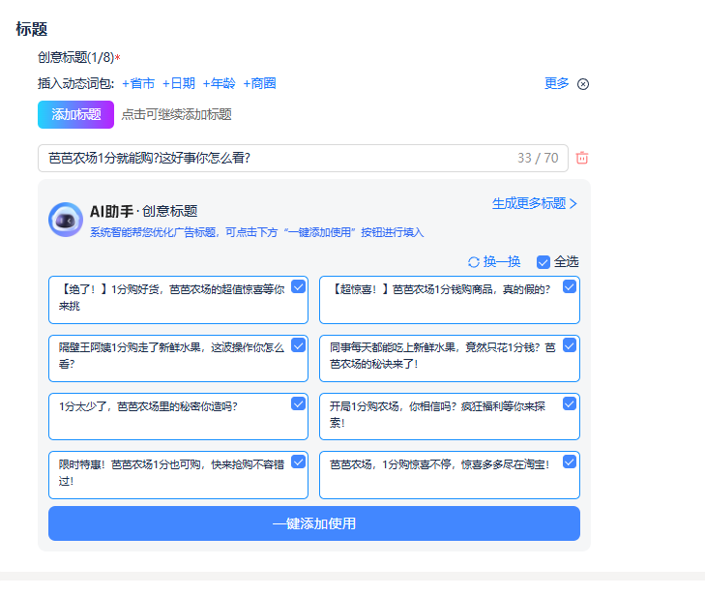Uncheck the 同事每天都能吃上新鲜水果 checkbox
Viewport: 705px width, 596px height.
pyautogui.click(x=570, y=345)
